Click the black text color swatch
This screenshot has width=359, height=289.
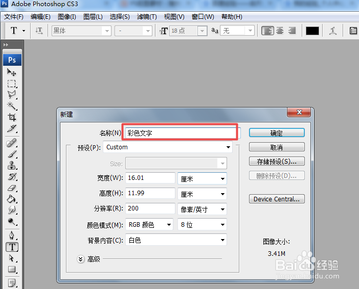[312, 31]
